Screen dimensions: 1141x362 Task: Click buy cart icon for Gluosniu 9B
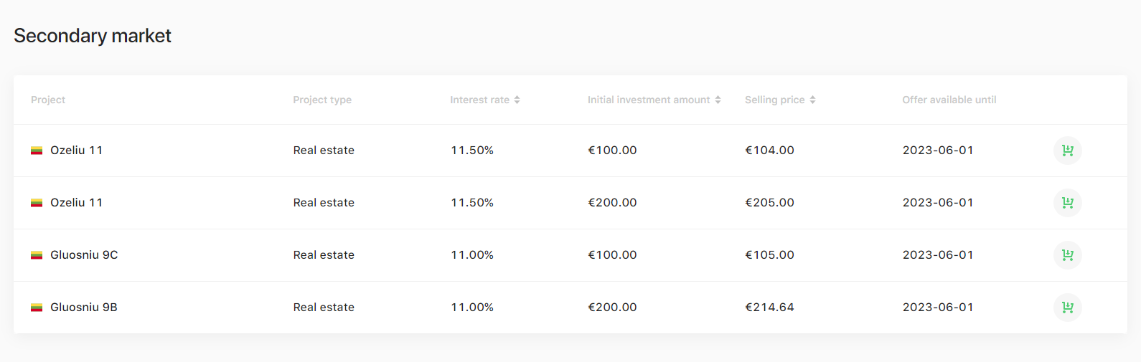click(x=1067, y=308)
